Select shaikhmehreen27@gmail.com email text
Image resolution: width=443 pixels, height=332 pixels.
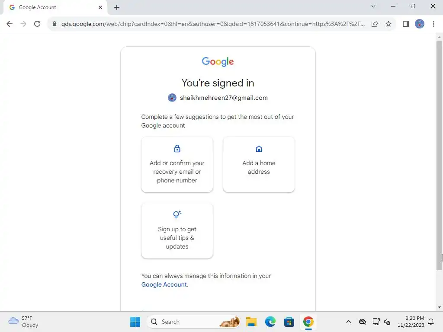[x=224, y=98]
